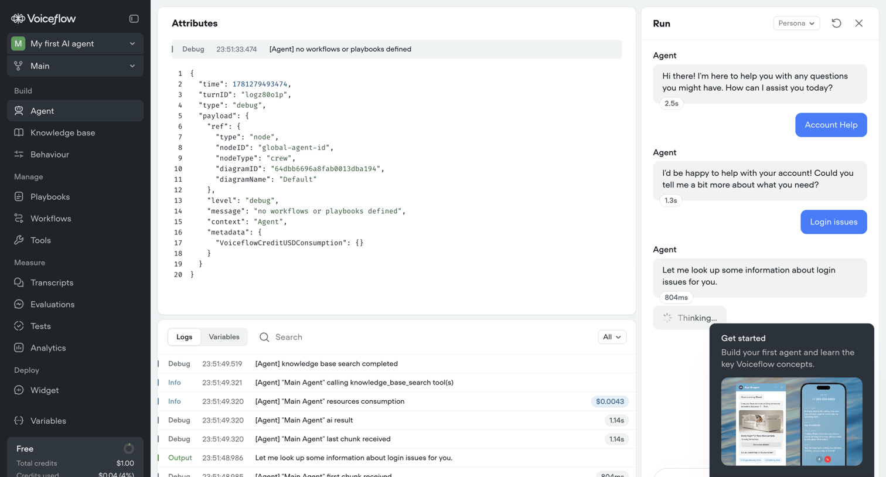Click the Workflows icon

pyautogui.click(x=19, y=219)
